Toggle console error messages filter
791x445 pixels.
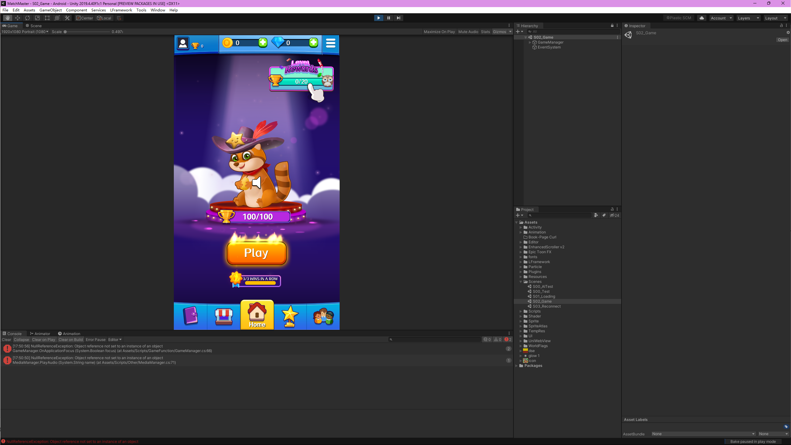pyautogui.click(x=508, y=339)
